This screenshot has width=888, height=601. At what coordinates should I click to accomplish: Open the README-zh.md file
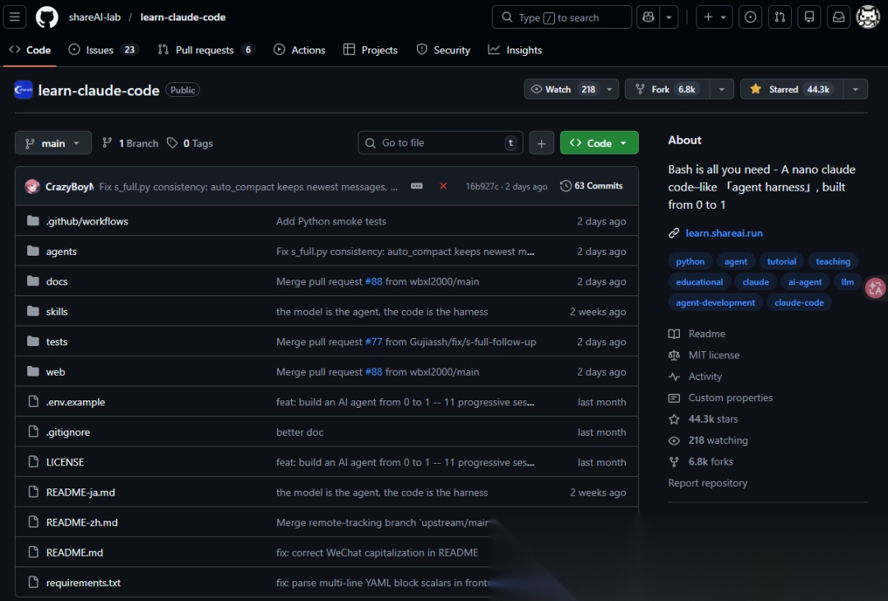[82, 522]
